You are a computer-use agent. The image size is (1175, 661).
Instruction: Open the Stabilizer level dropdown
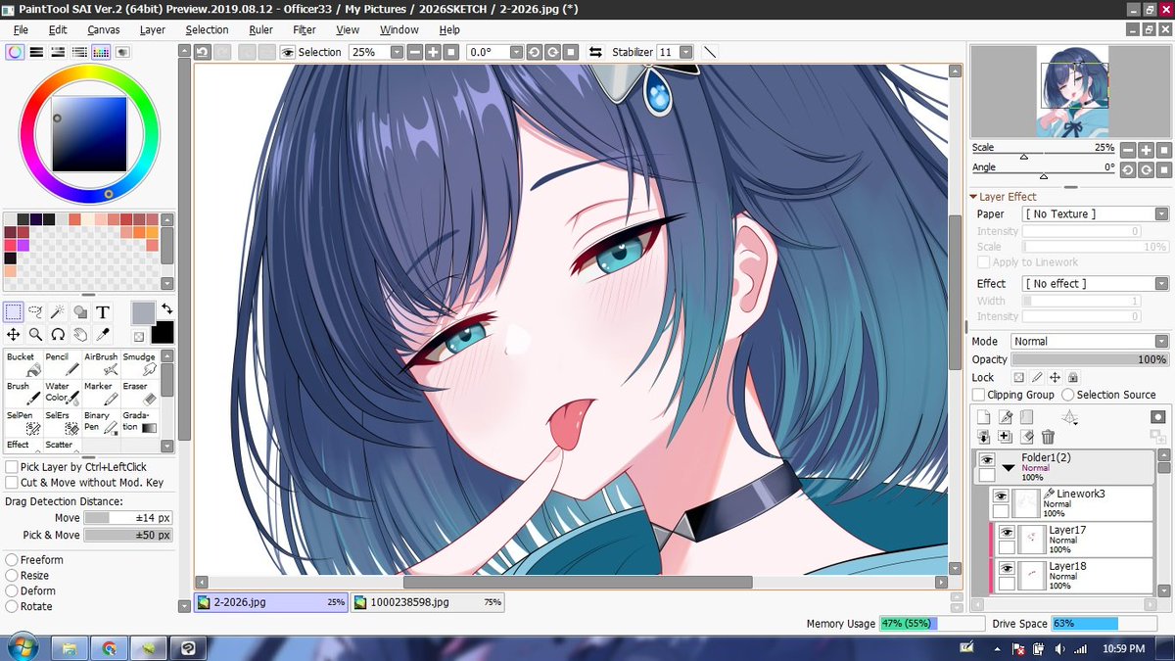pyautogui.click(x=685, y=52)
